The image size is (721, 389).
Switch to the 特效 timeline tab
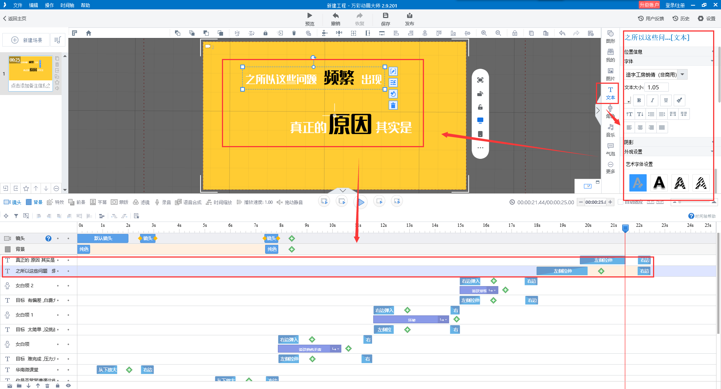[55, 202]
